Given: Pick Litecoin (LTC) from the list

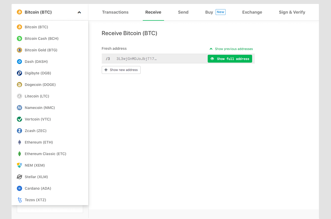Looking at the screenshot, I should click(x=50, y=96).
